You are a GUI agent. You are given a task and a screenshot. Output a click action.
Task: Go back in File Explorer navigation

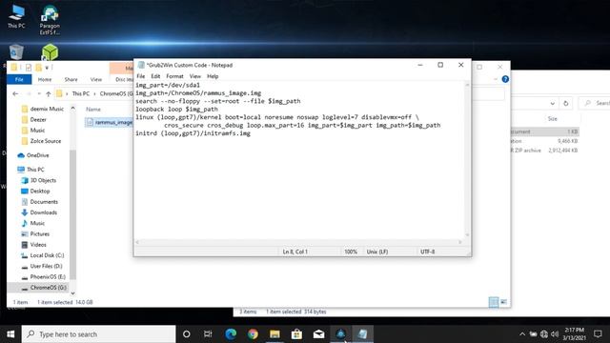[15, 93]
